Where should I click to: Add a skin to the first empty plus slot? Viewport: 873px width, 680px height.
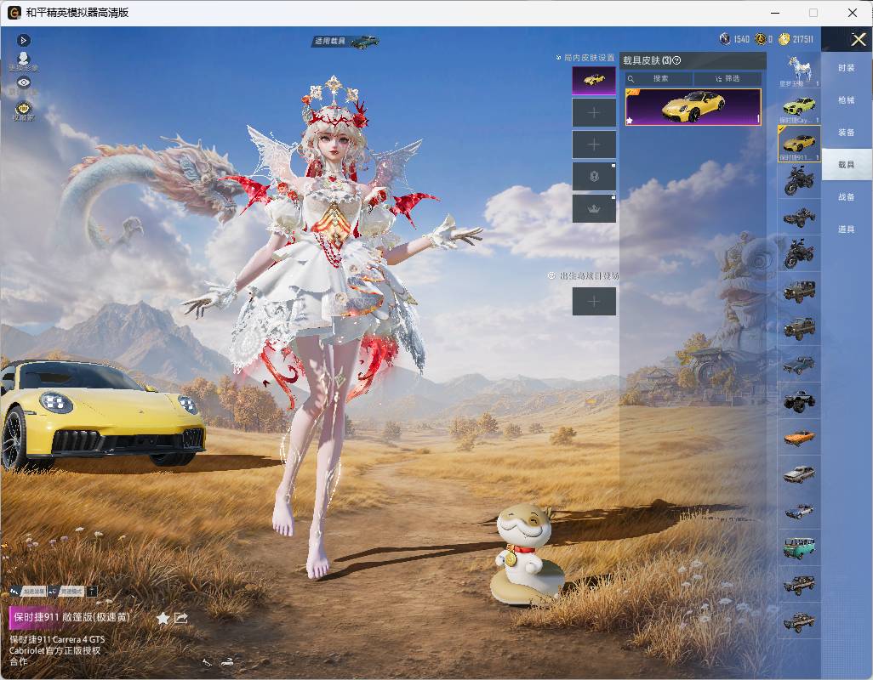coord(594,113)
